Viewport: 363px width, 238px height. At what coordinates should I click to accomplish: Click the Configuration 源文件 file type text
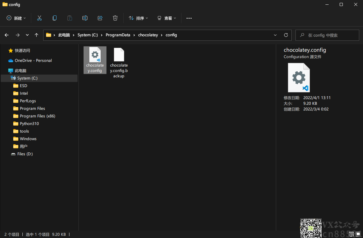303,57
